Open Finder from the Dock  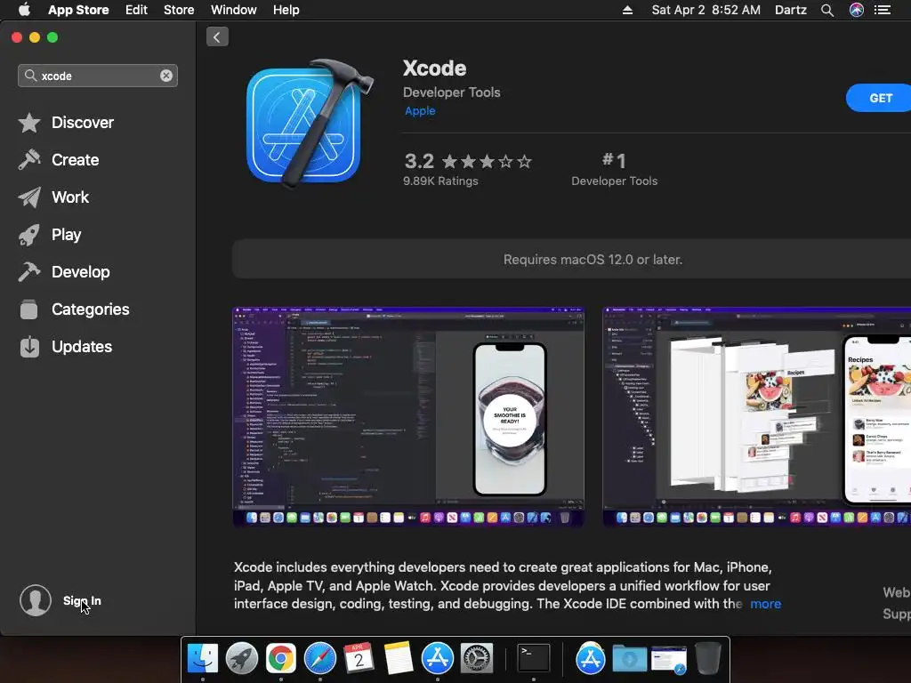point(202,659)
